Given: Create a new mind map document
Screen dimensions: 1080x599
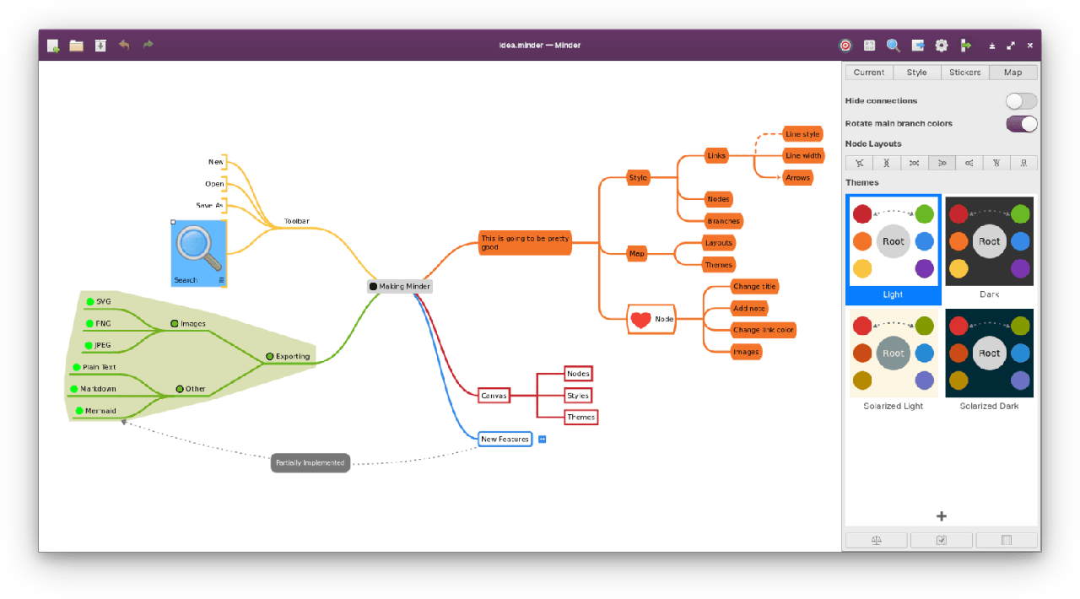Looking at the screenshot, I should tap(53, 46).
